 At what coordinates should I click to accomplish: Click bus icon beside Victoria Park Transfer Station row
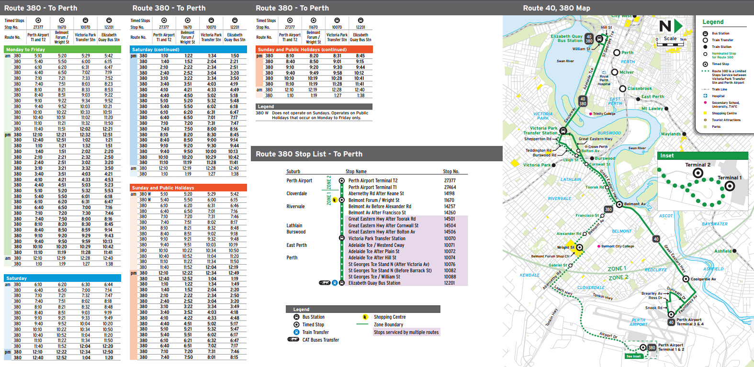[x=341, y=238]
